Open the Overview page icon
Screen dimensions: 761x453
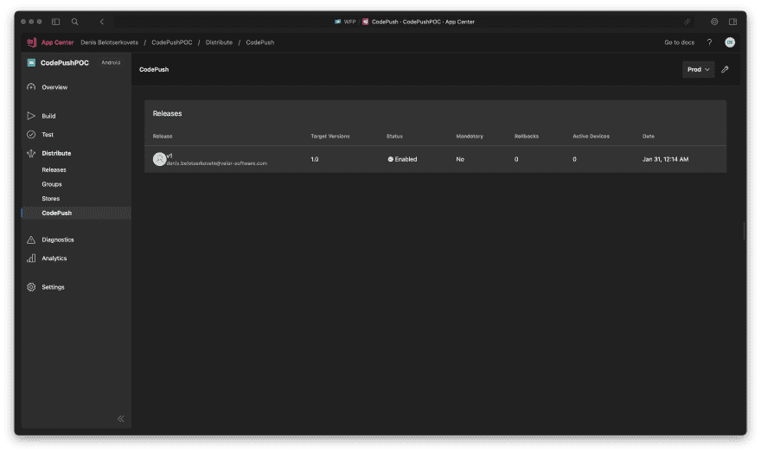coord(31,87)
